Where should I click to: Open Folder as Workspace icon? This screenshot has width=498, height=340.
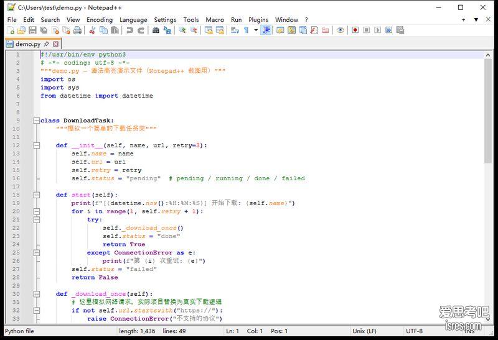click(x=325, y=30)
